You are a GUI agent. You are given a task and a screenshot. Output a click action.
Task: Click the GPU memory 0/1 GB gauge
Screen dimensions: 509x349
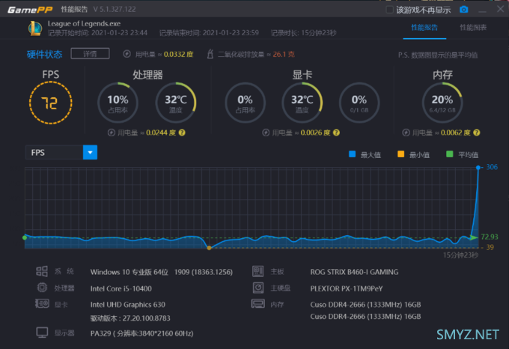pyautogui.click(x=359, y=103)
